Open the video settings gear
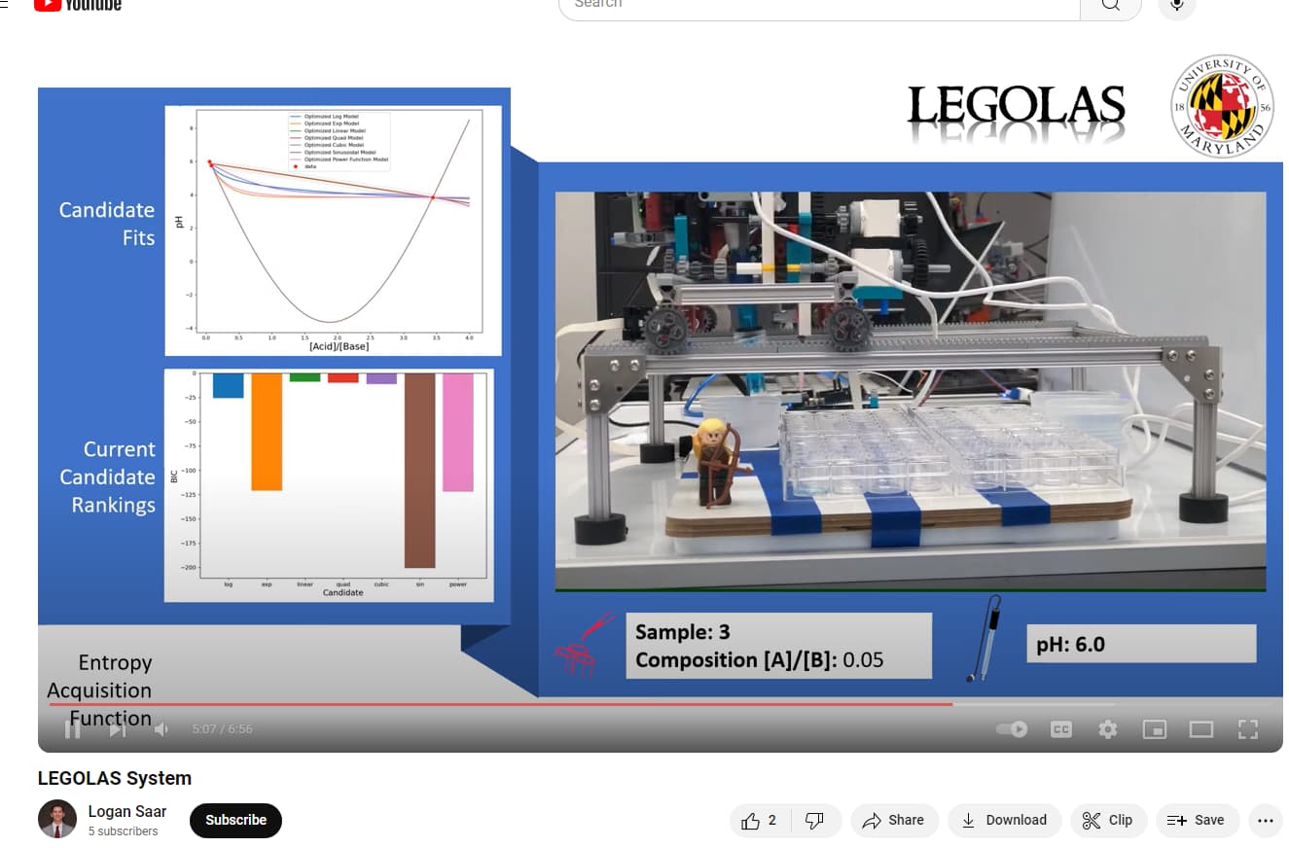Image resolution: width=1289 pixels, height=848 pixels. 1108,729
